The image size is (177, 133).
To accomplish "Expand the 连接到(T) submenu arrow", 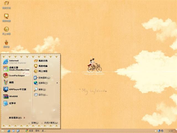I will coord(57,83).
